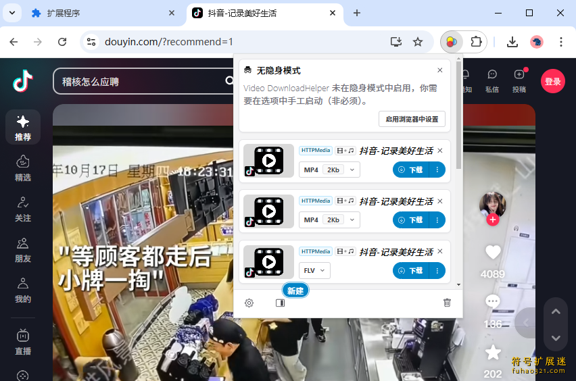Click trash icon to clear download list

447,303
